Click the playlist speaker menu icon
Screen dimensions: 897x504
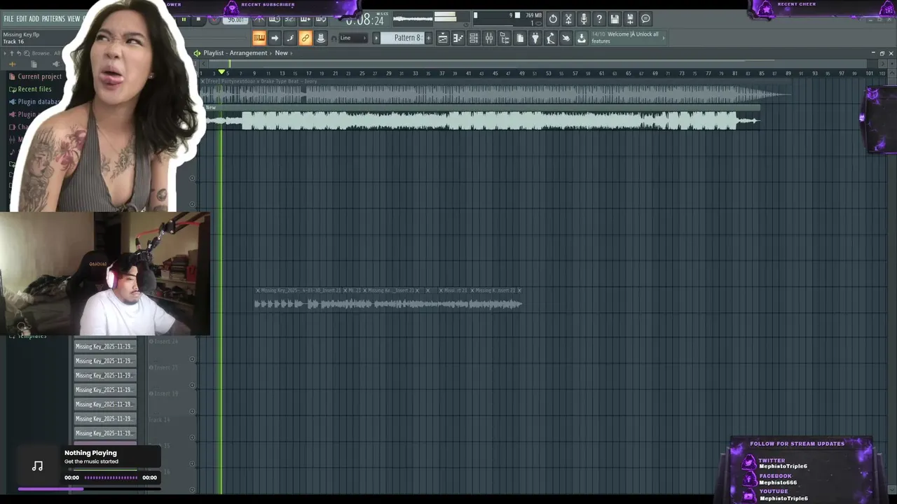[x=198, y=53]
